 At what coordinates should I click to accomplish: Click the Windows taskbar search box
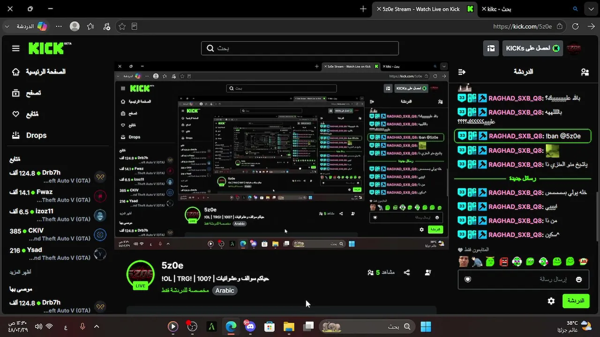point(367,327)
